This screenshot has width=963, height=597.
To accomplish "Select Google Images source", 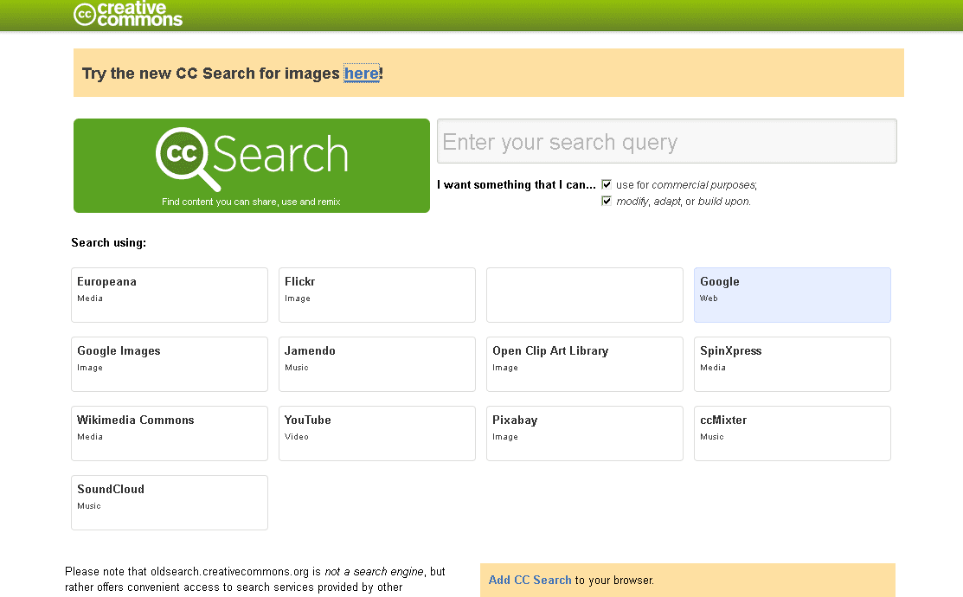I will 170,364.
